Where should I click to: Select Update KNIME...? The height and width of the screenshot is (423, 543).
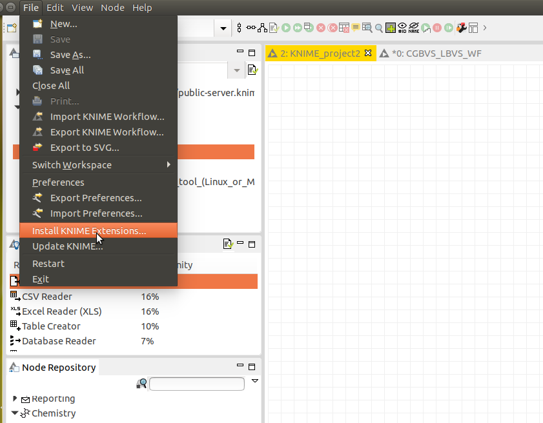tap(99, 246)
